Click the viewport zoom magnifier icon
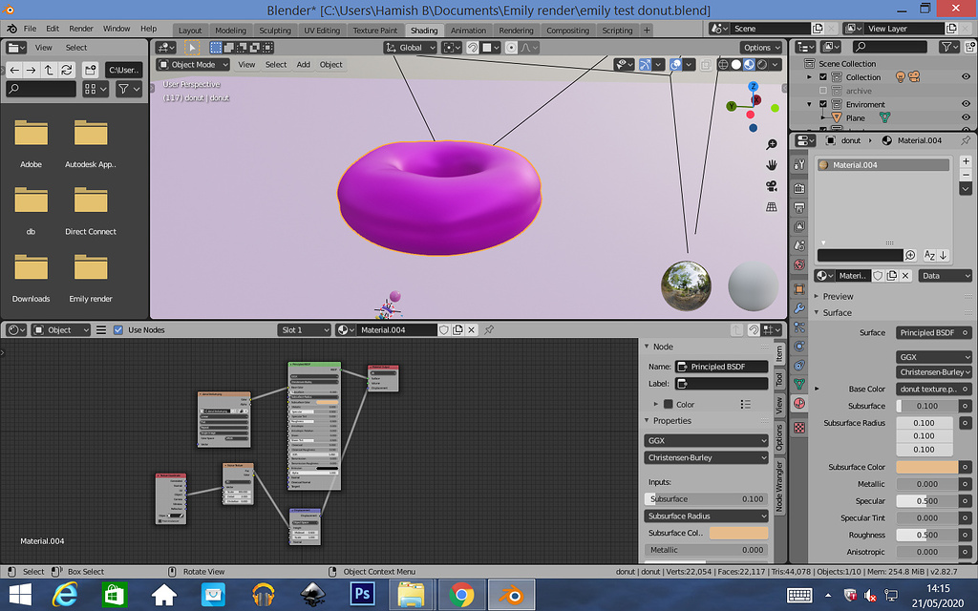The height and width of the screenshot is (611, 978). point(772,145)
